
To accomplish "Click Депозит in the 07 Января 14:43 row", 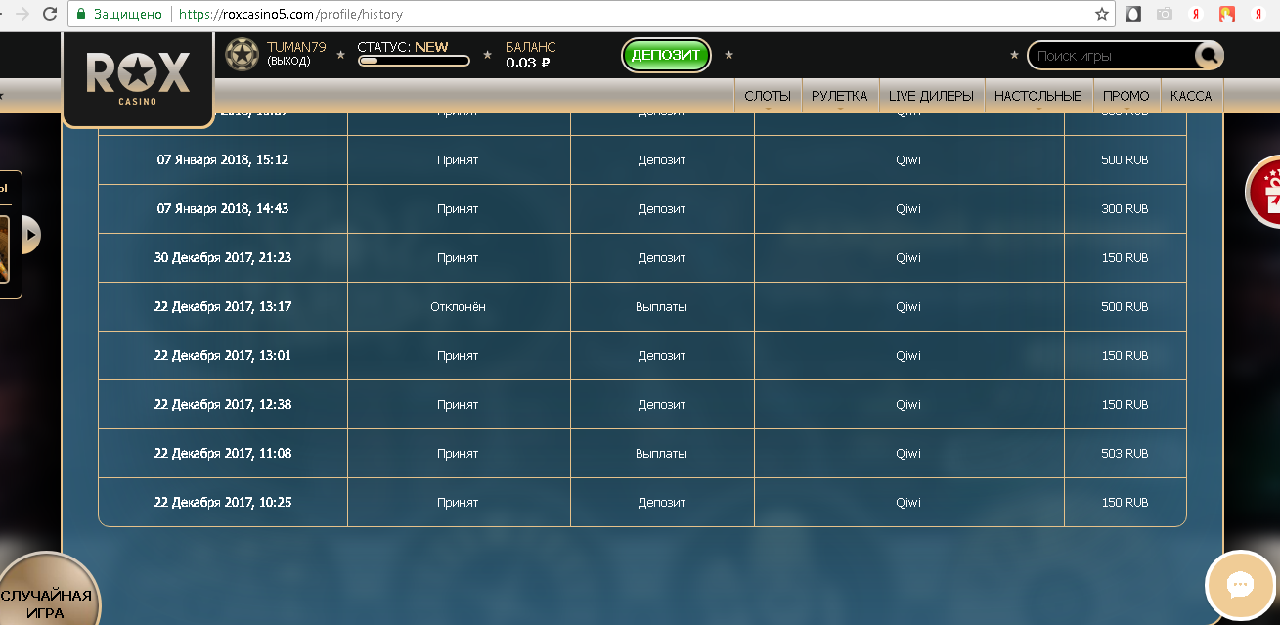I will point(662,208).
